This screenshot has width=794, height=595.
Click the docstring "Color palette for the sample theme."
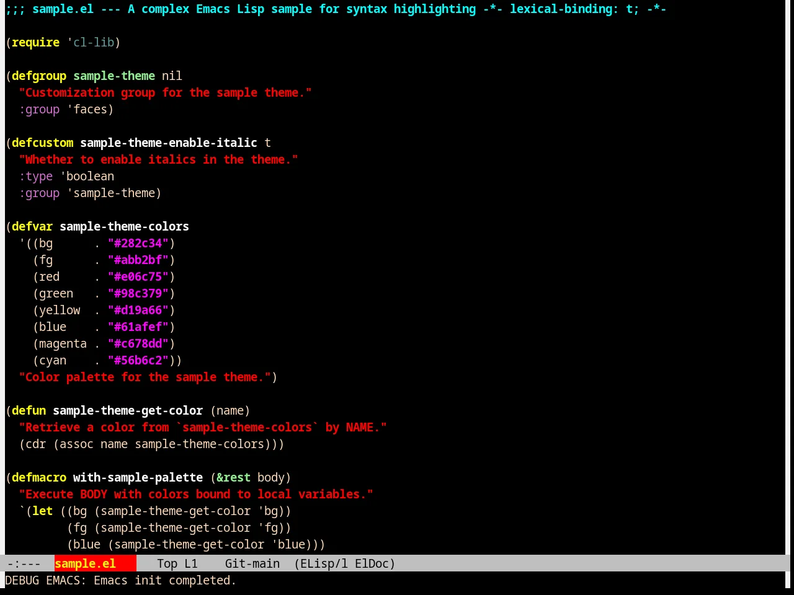coord(145,377)
